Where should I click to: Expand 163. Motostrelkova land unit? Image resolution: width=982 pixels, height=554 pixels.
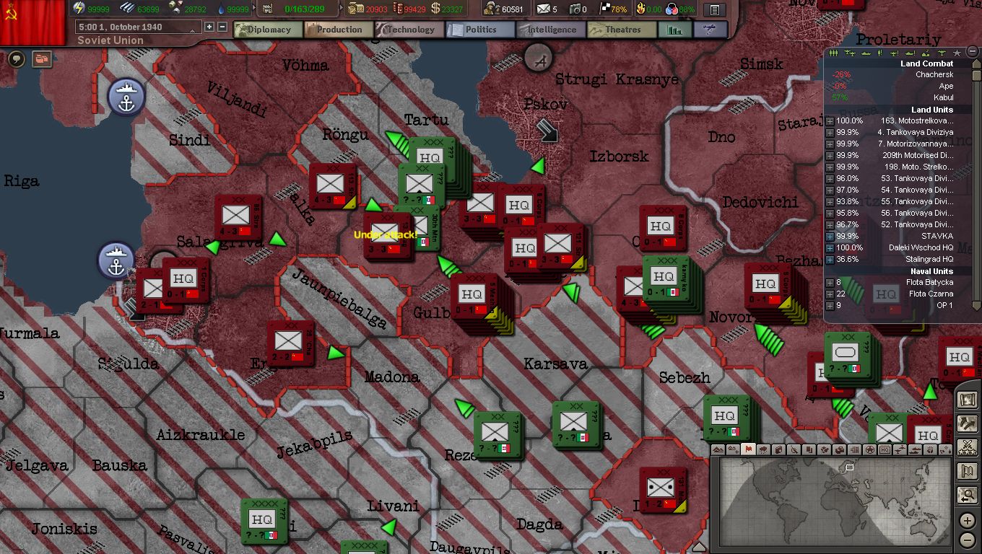click(830, 121)
